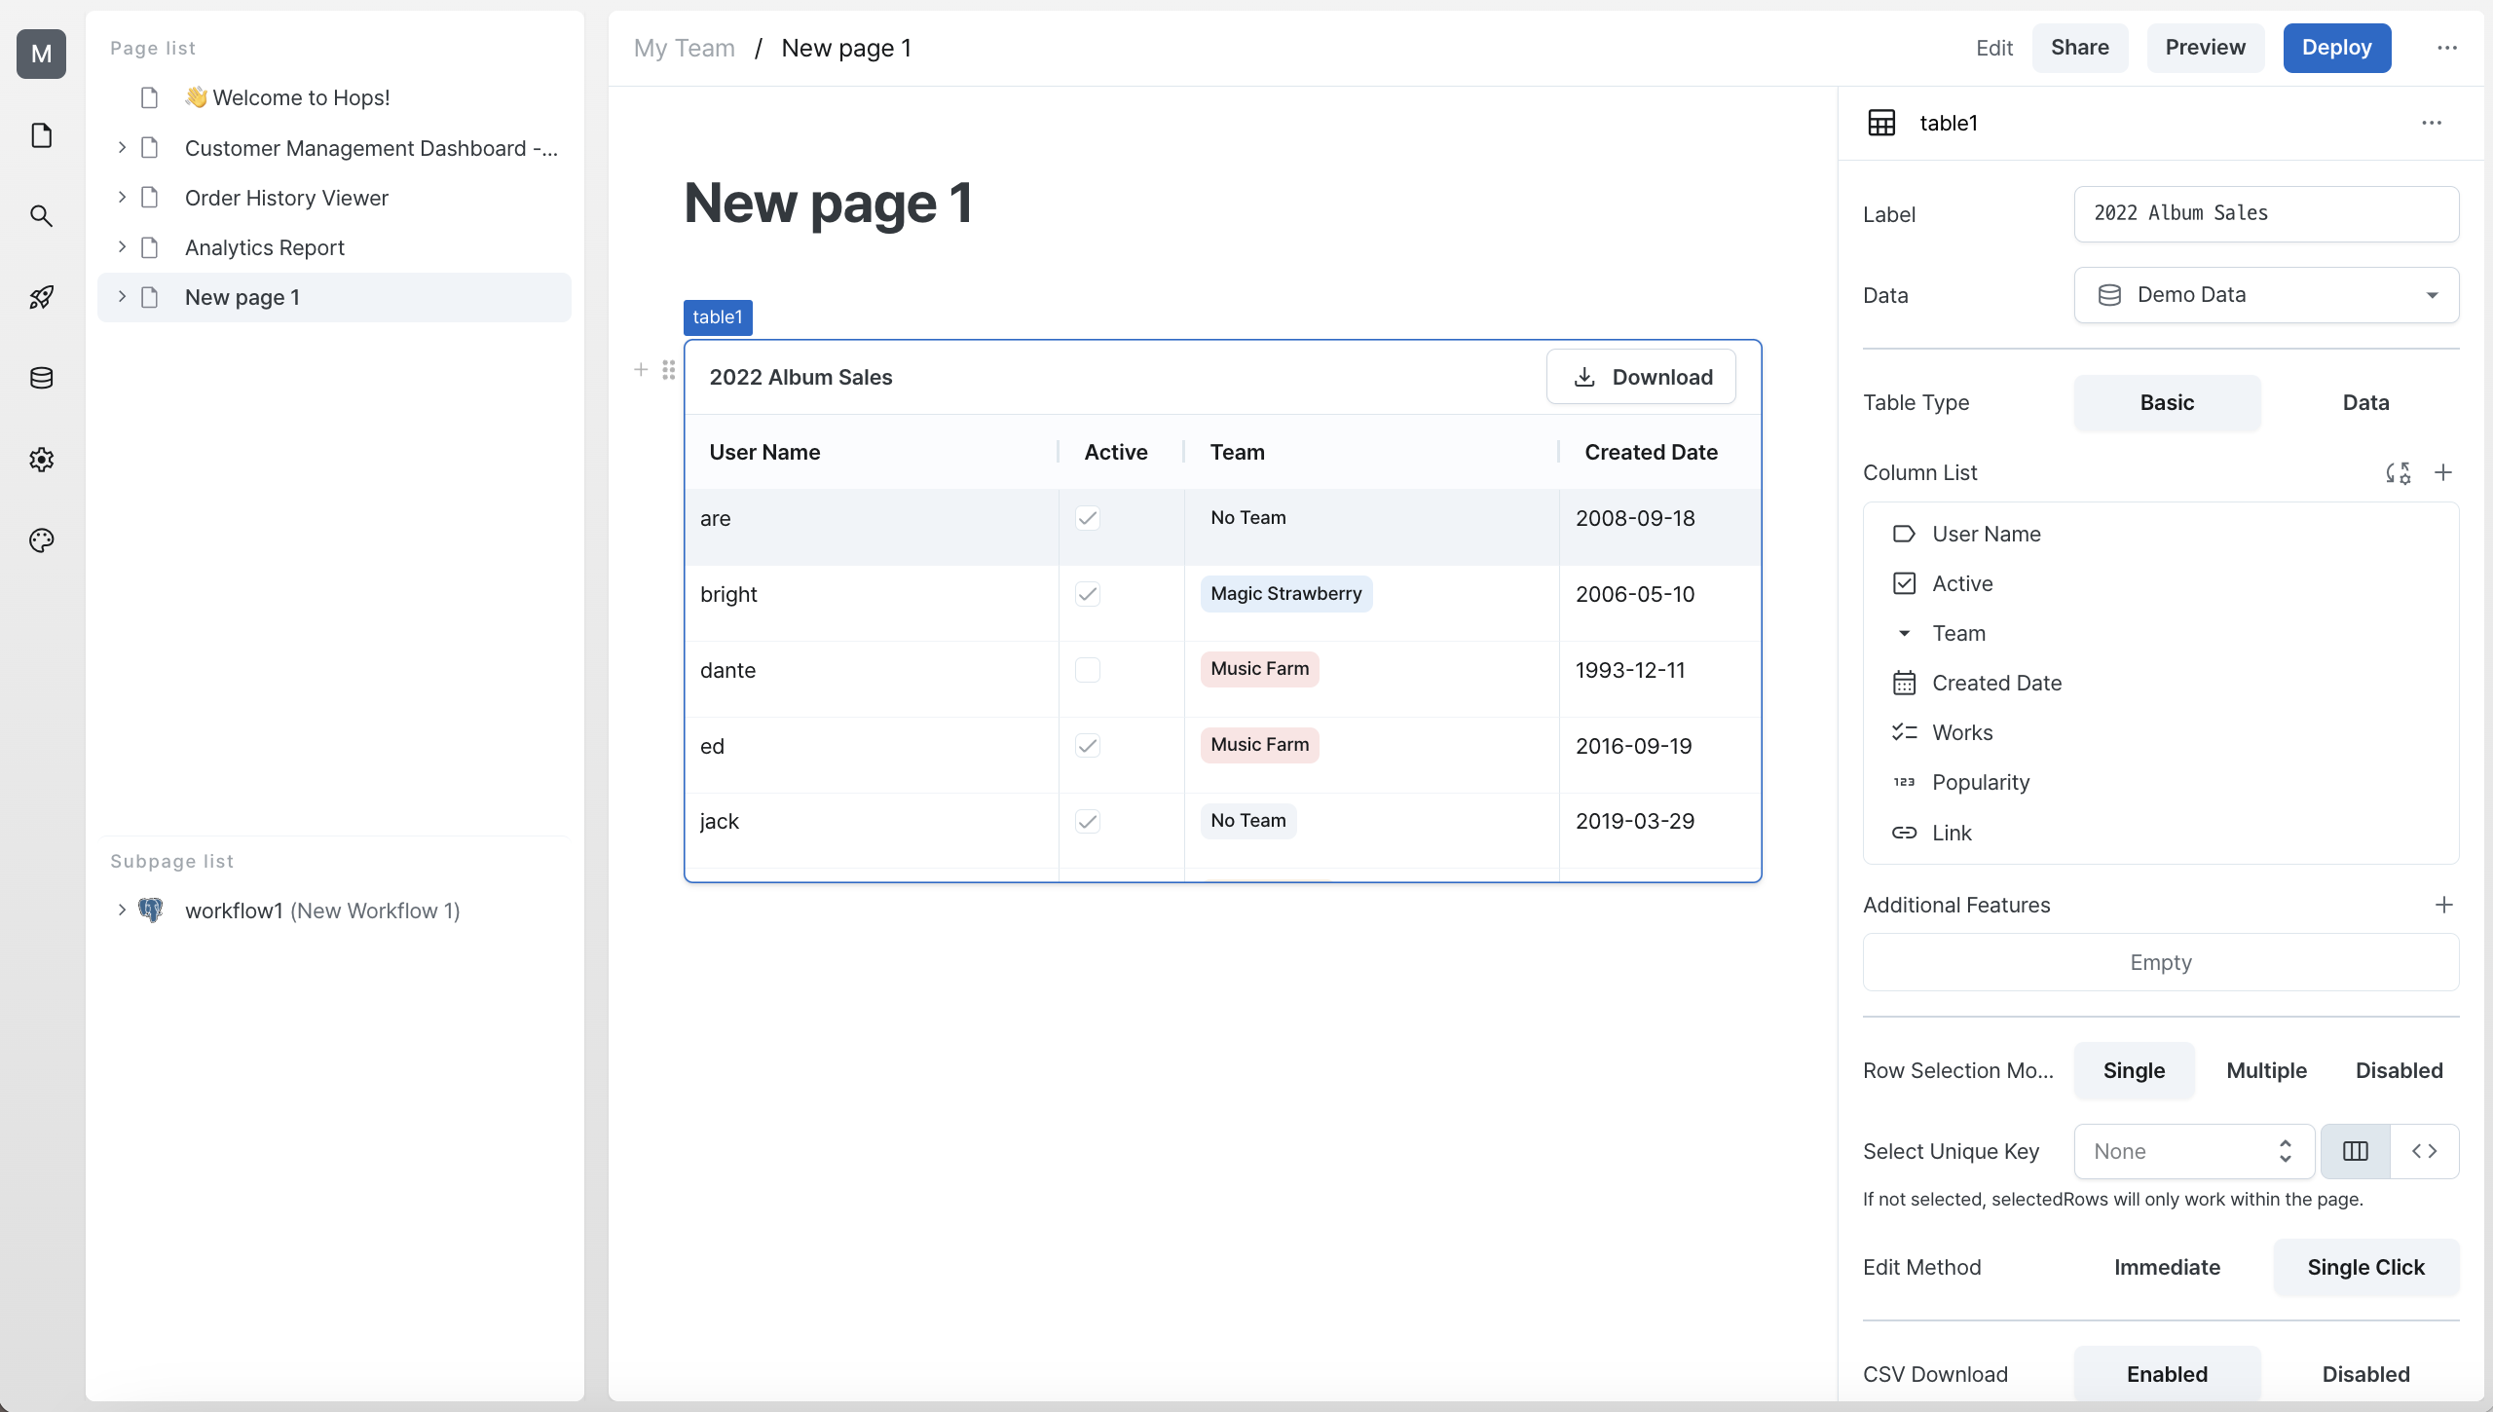Viewport: 2493px width, 1412px height.
Task: Select the Data table type tab
Action: point(2366,400)
